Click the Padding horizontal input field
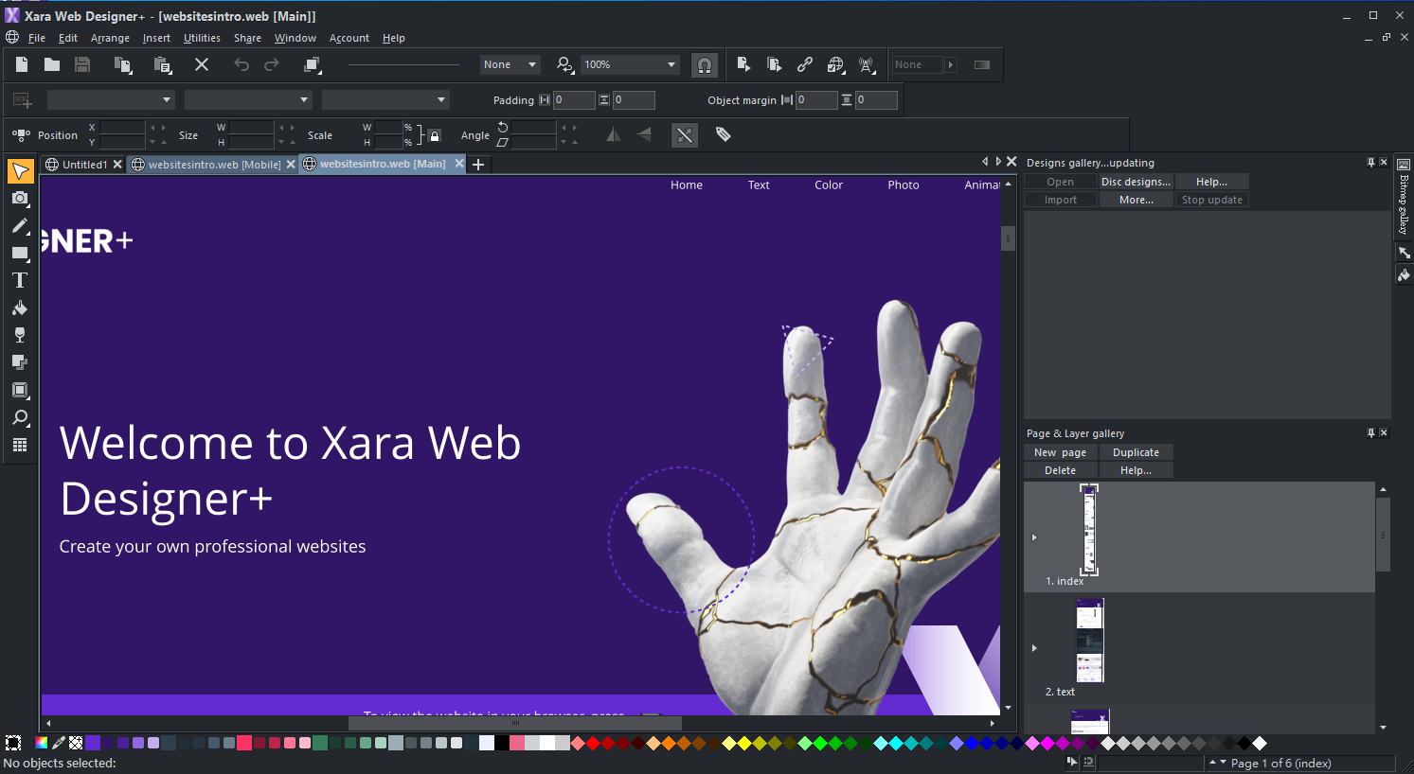 point(574,99)
